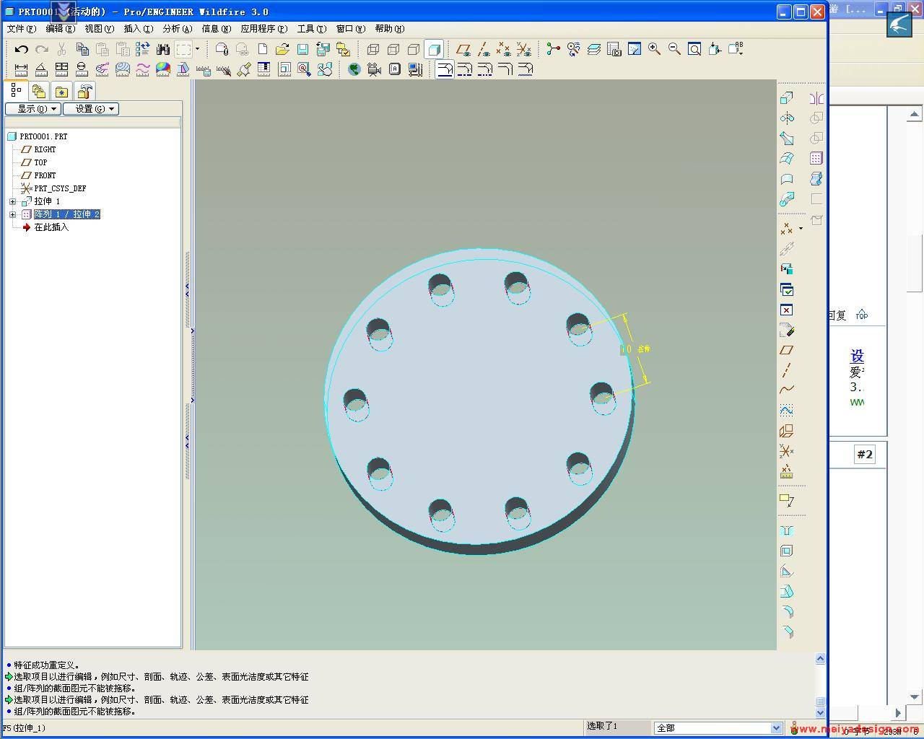Open the 显示(O) dropdown button
Screen dimensions: 924x739
click(32, 109)
